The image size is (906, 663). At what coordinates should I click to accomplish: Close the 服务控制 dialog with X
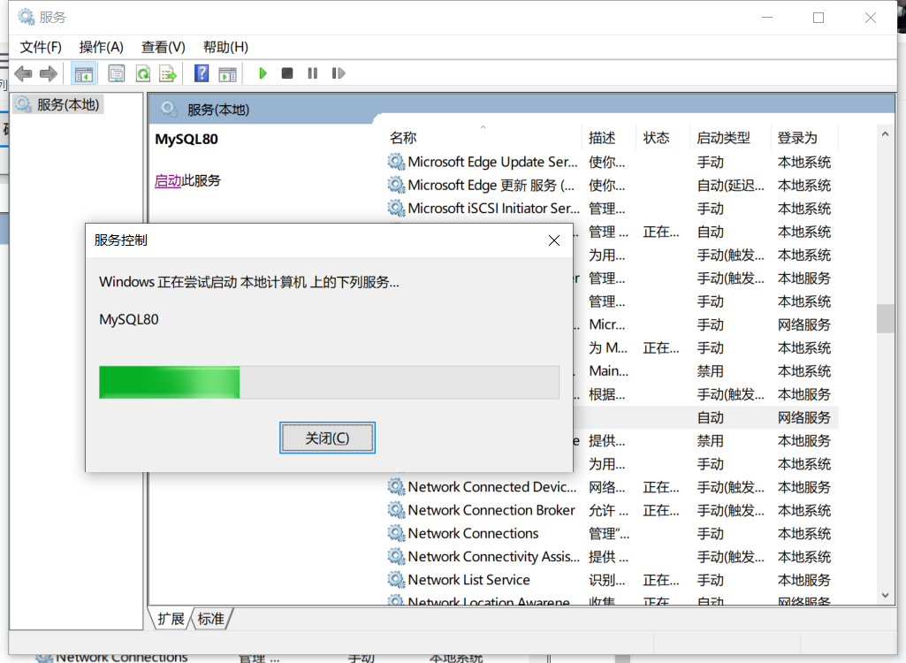click(x=554, y=240)
